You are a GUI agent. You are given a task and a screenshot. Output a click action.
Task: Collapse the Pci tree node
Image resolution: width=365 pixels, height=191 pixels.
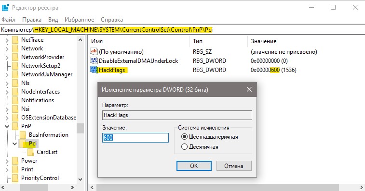point(14,143)
